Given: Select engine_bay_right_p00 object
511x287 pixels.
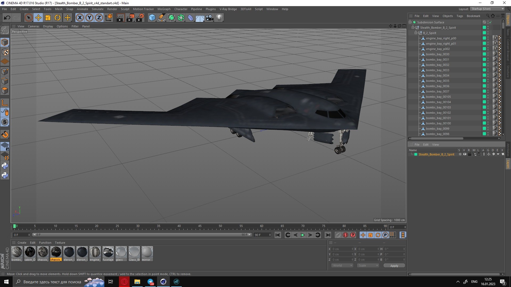Looking at the screenshot, I should [441, 38].
